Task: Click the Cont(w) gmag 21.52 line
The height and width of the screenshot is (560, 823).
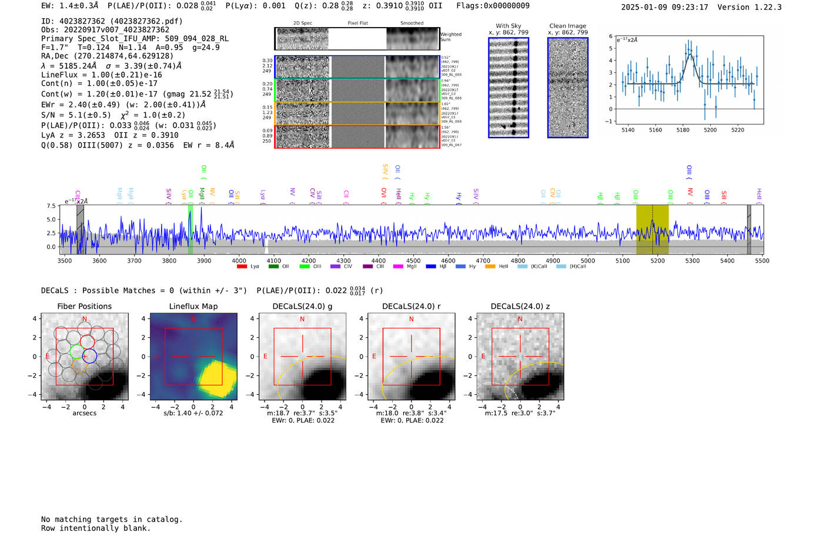Action: 137,94
